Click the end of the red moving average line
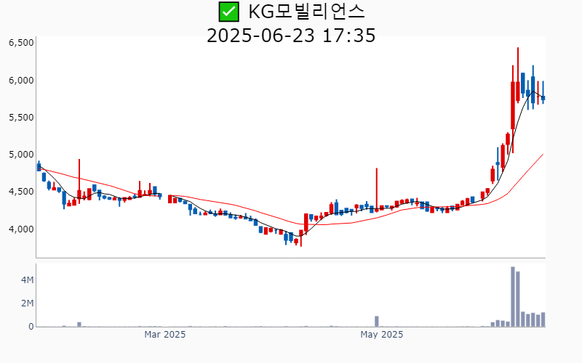 point(543,154)
